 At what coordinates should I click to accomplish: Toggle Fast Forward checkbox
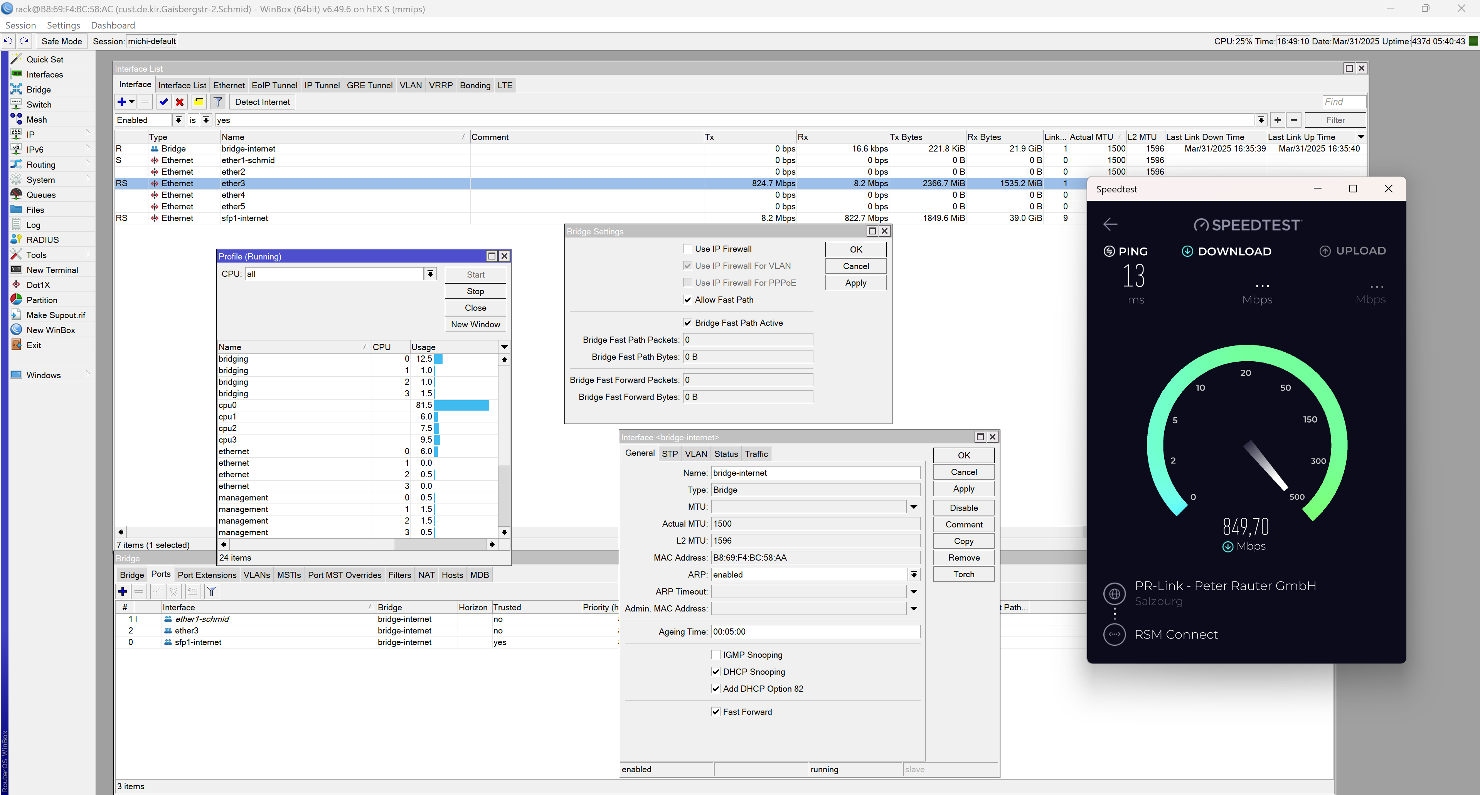pos(716,712)
